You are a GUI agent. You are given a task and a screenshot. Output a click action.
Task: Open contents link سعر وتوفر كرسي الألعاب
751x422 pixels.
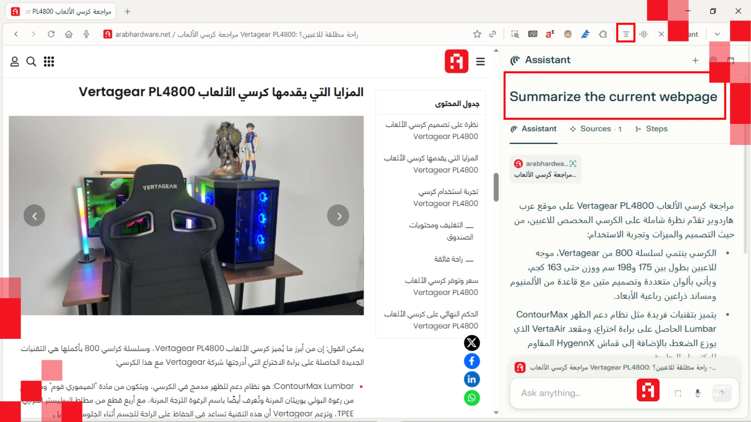[x=441, y=286]
